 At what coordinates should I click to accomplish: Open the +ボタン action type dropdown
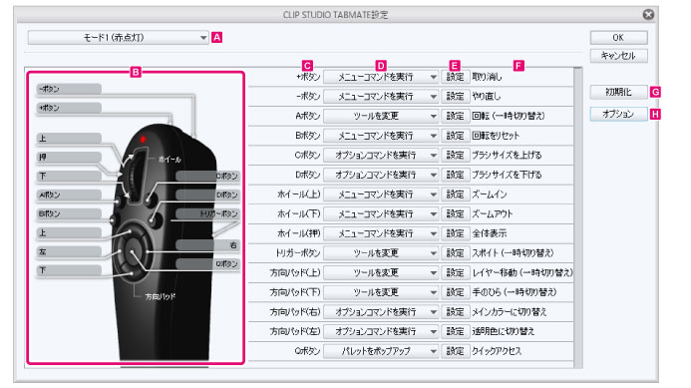381,77
